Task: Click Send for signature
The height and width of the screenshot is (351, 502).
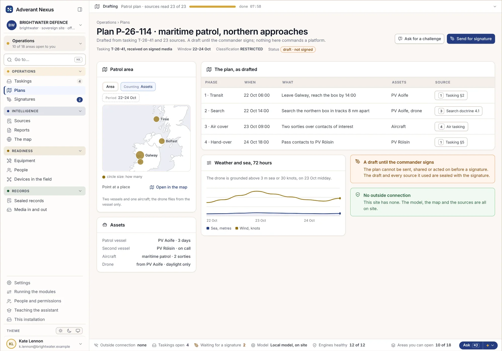Action: [x=471, y=39]
